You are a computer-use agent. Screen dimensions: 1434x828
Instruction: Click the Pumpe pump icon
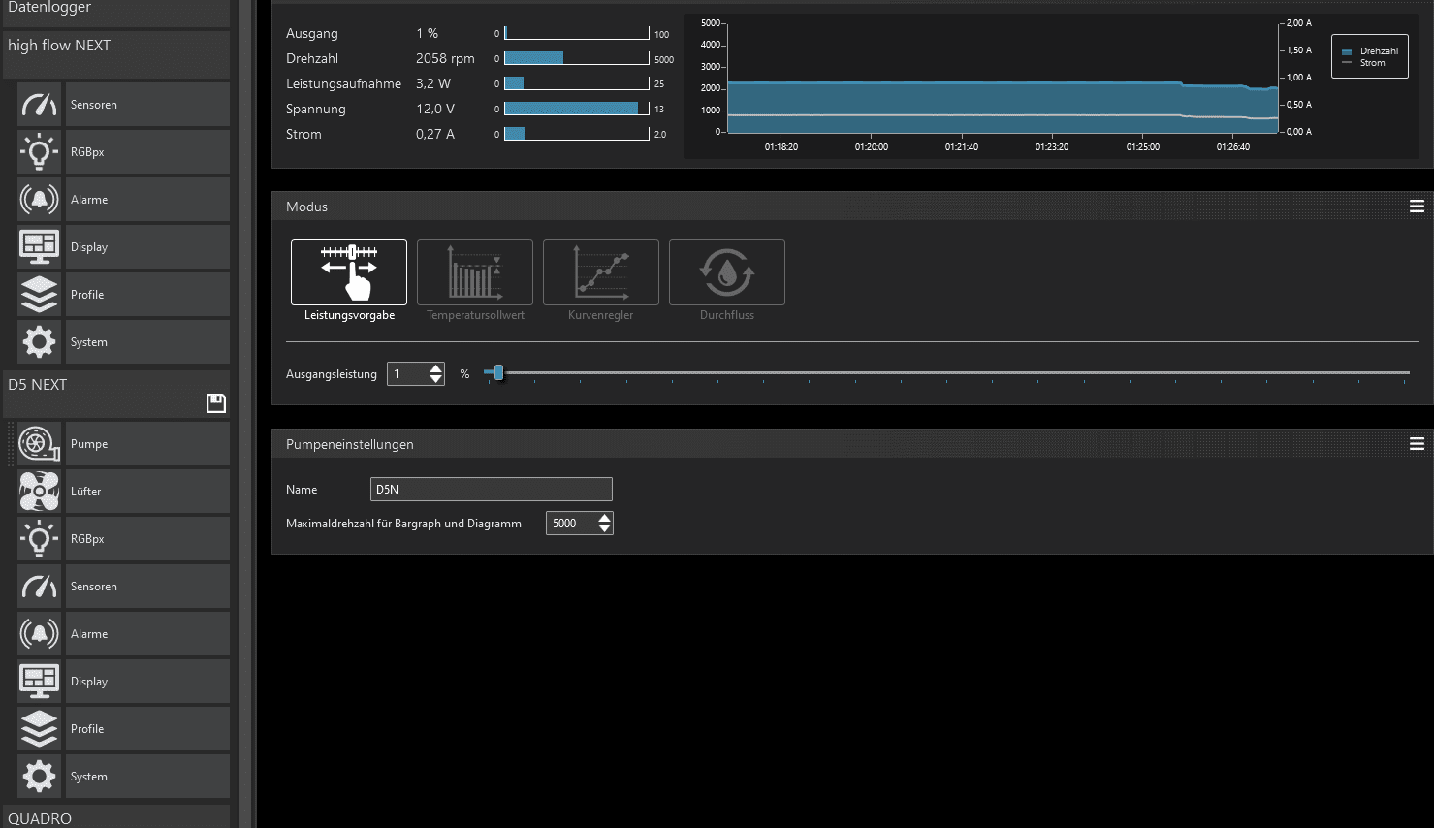39,444
